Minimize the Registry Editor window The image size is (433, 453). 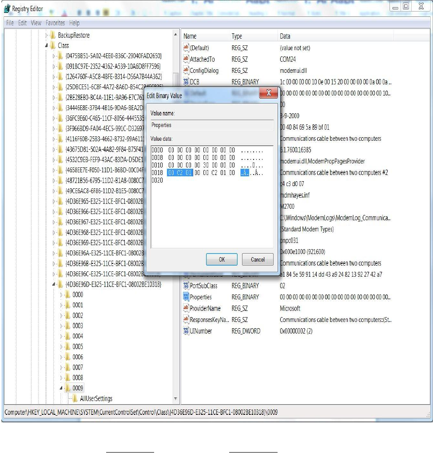pos(395,6)
